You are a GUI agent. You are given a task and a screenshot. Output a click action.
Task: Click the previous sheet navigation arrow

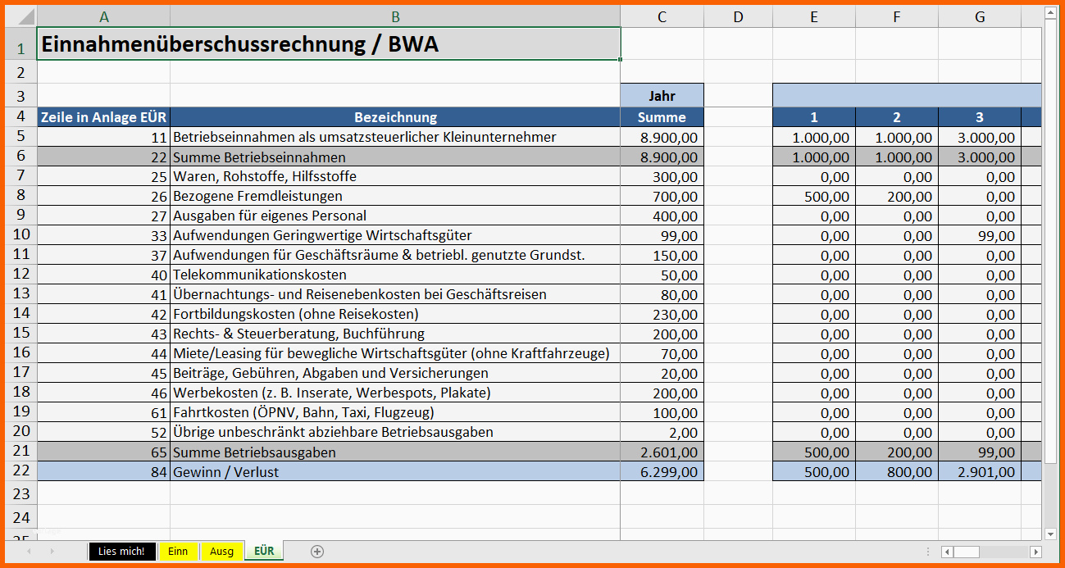pos(30,552)
